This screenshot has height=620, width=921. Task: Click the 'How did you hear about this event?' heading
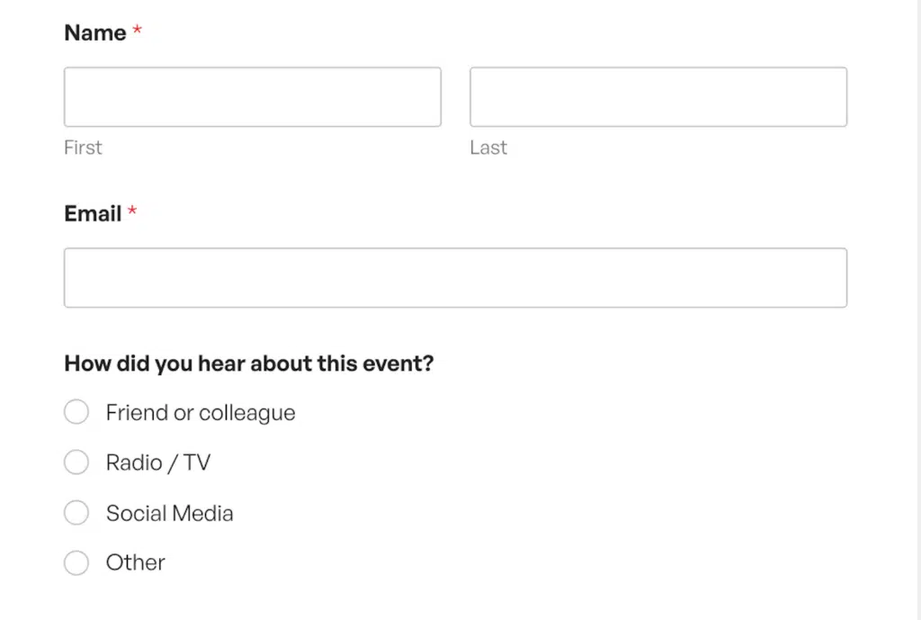[x=249, y=364]
